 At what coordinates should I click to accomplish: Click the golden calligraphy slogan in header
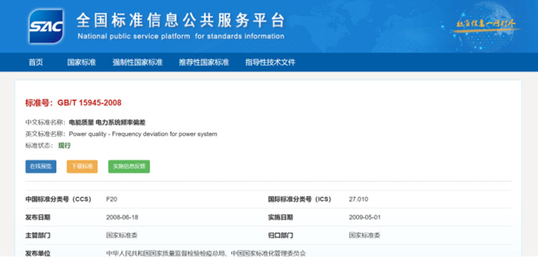[x=486, y=25]
